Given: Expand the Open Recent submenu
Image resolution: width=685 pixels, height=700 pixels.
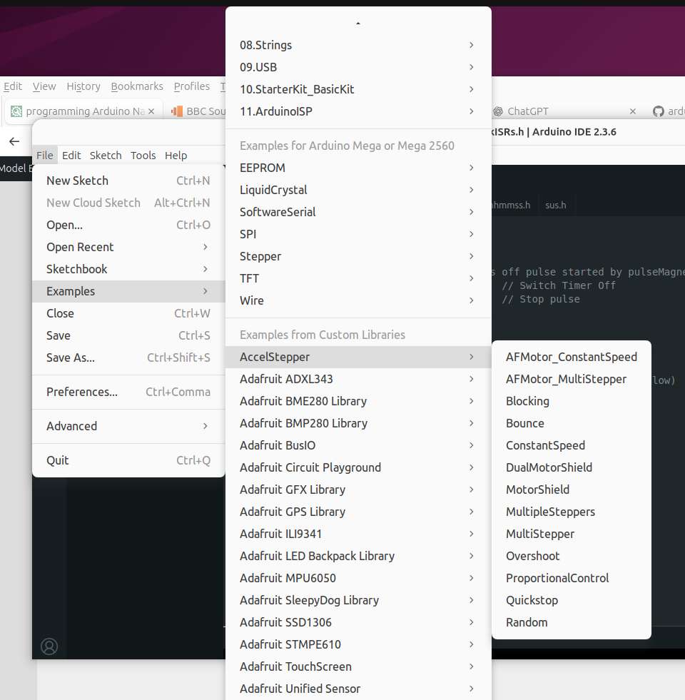Looking at the screenshot, I should [128, 247].
